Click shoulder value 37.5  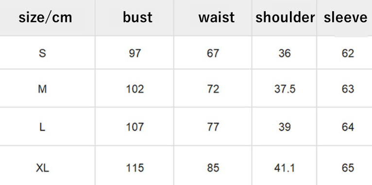click(285, 89)
